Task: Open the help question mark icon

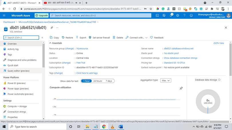Action: [184, 15]
